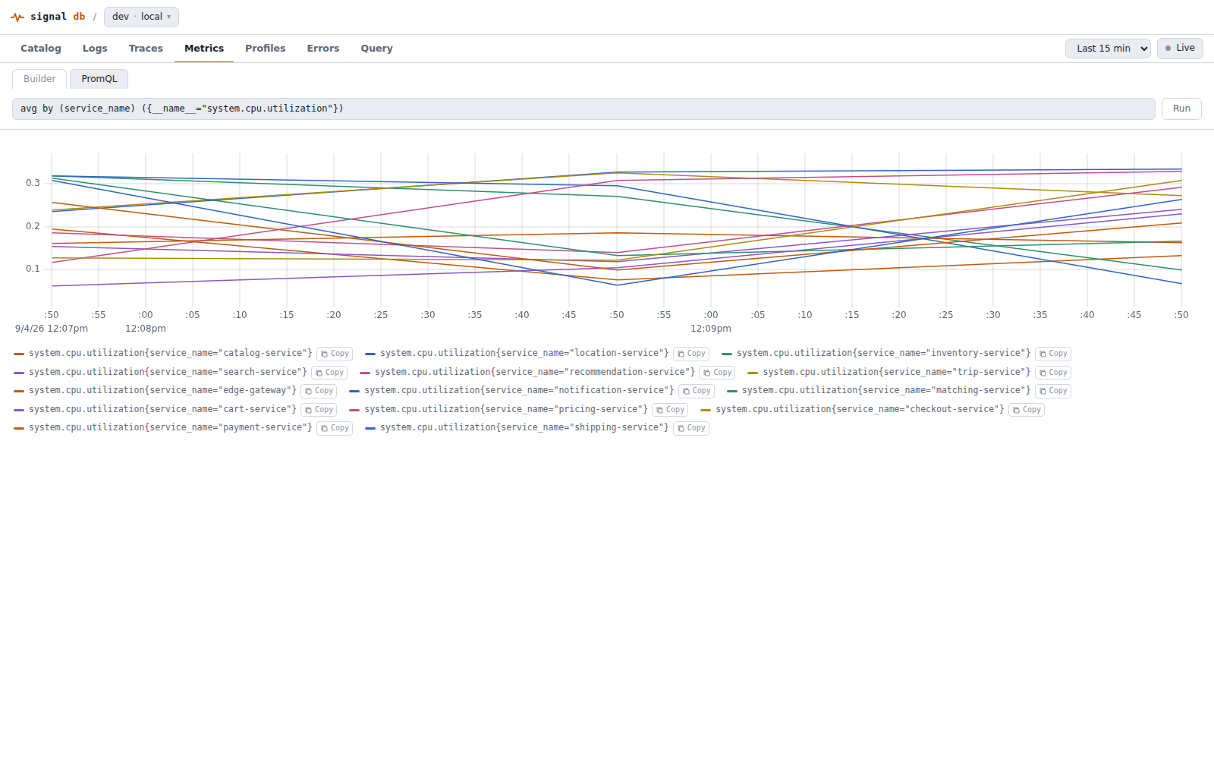
Task: Click the matching-service legend label
Action: click(886, 390)
